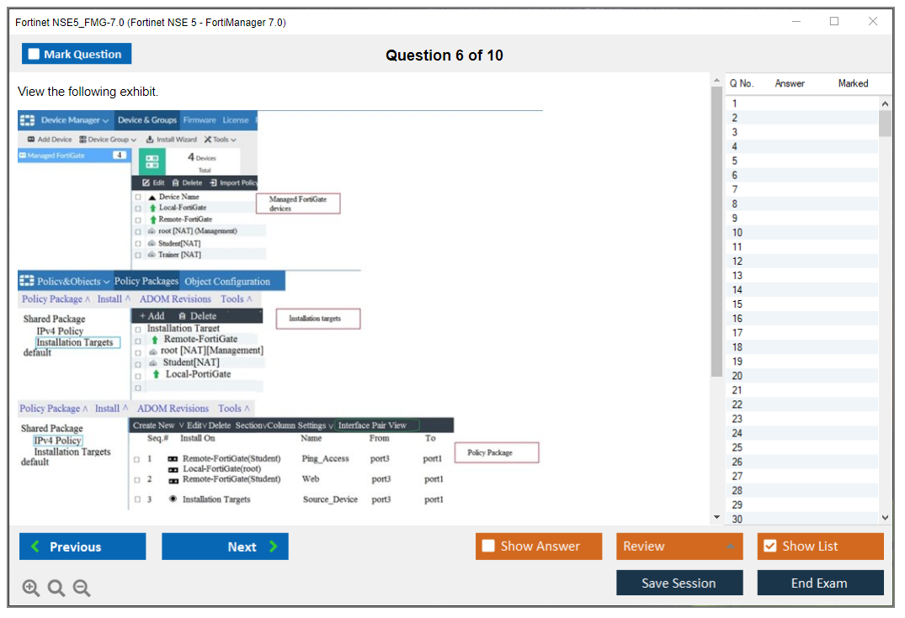Click the question list scrollbar thumb

click(x=885, y=124)
